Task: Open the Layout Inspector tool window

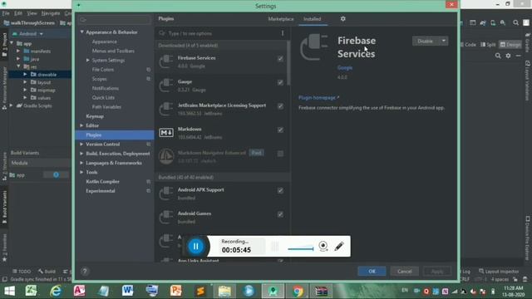Action: (x=499, y=272)
